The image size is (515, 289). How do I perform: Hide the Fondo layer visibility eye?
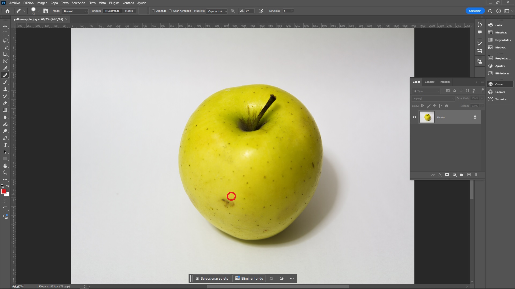[414, 117]
